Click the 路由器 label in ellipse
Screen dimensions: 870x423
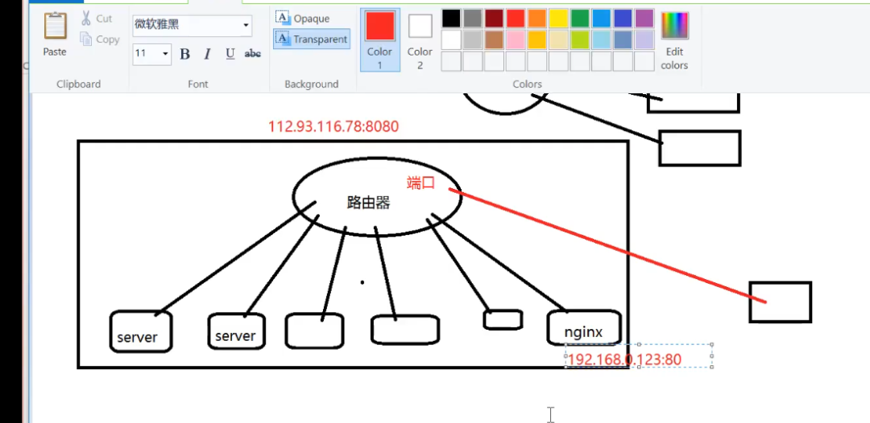click(x=368, y=203)
